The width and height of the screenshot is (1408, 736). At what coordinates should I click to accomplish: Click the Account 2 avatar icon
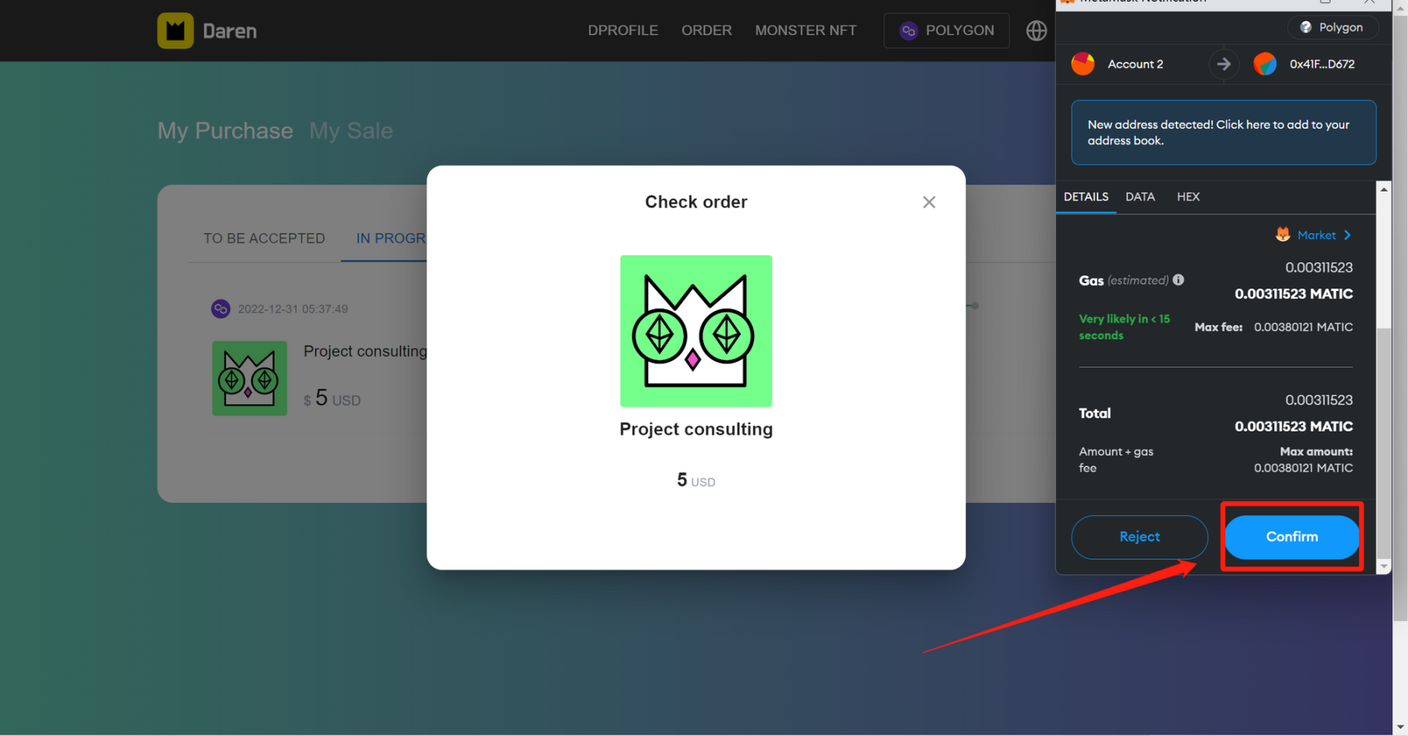pyautogui.click(x=1083, y=64)
